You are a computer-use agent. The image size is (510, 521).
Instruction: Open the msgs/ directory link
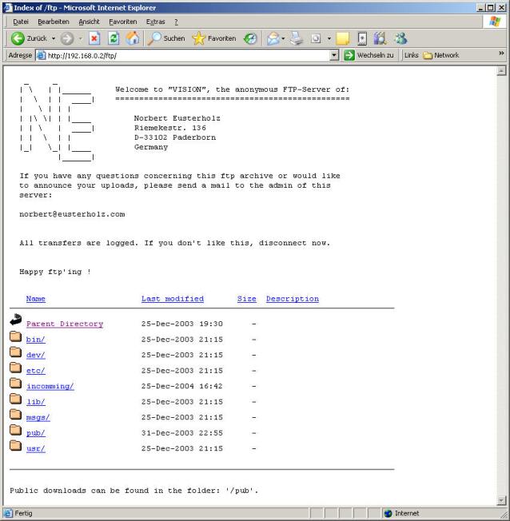pyautogui.click(x=38, y=418)
